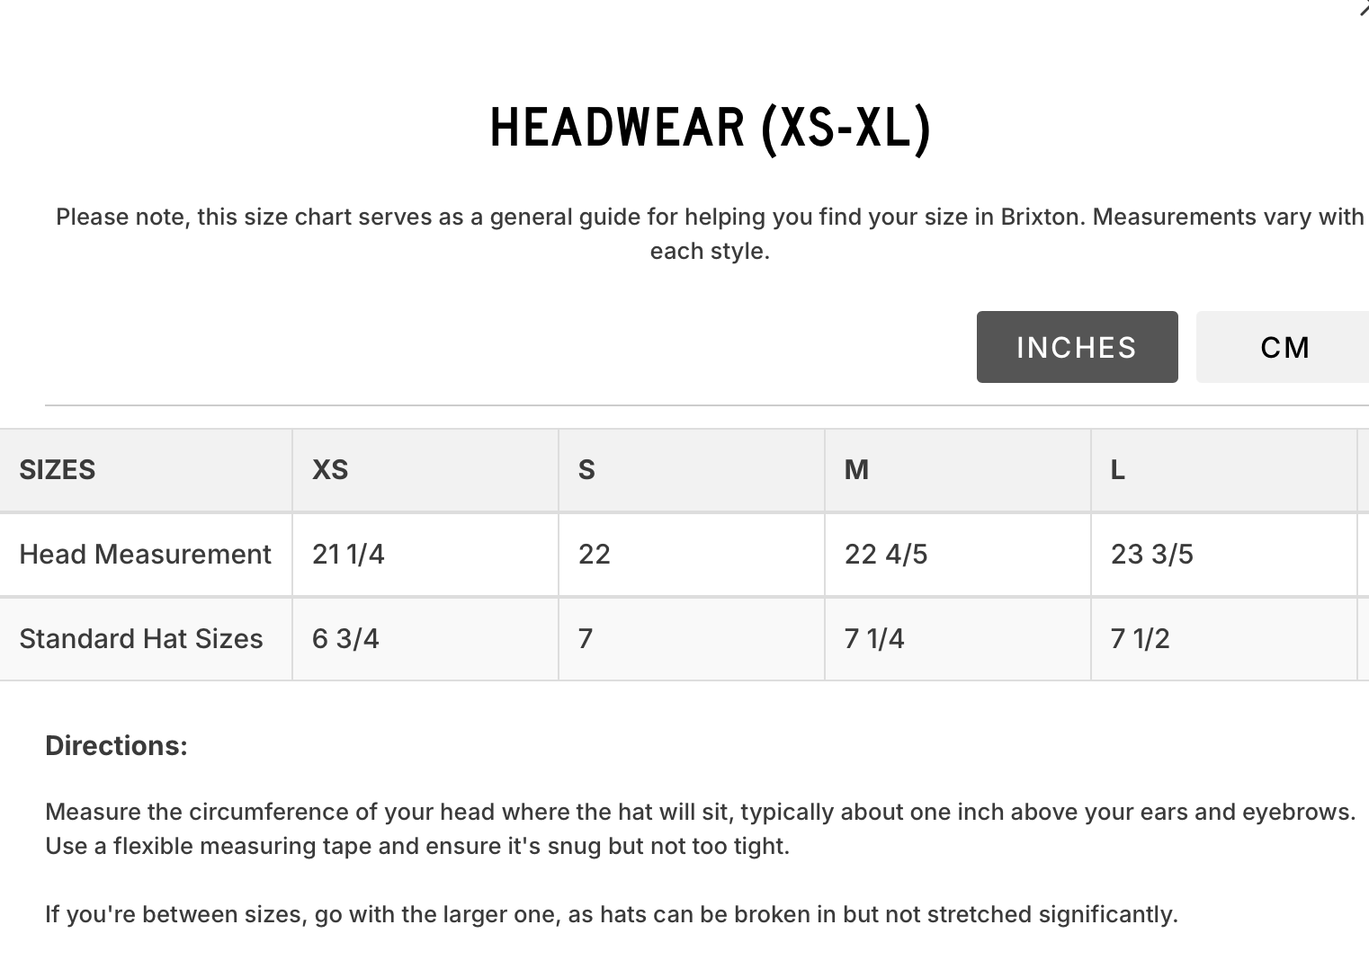The image size is (1369, 969).
Task: Click the 6 3/4 hat size cell
Action: point(425,639)
